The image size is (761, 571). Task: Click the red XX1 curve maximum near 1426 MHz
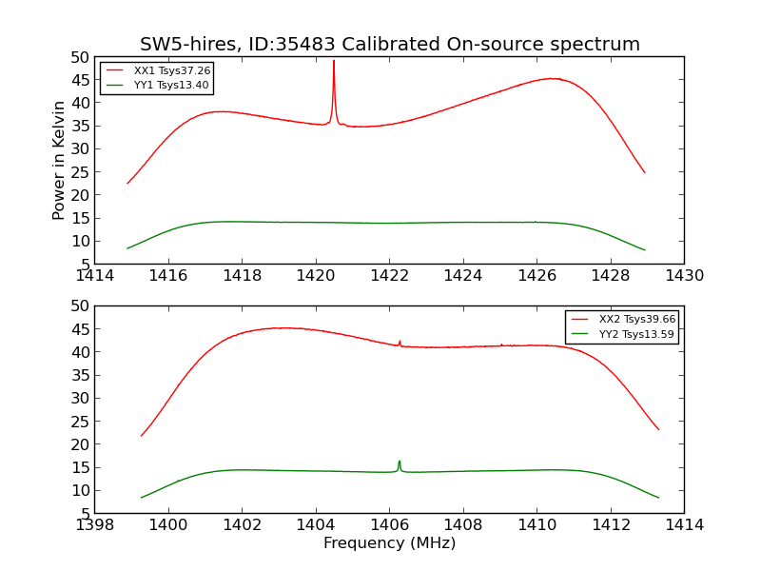click(x=553, y=78)
